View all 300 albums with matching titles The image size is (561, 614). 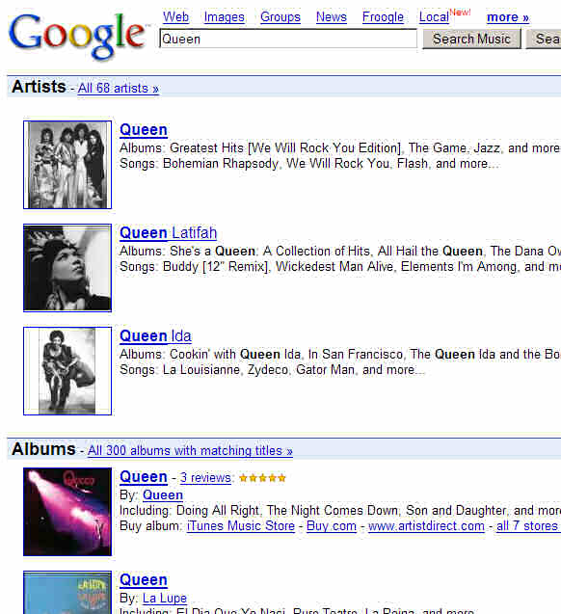(190, 451)
